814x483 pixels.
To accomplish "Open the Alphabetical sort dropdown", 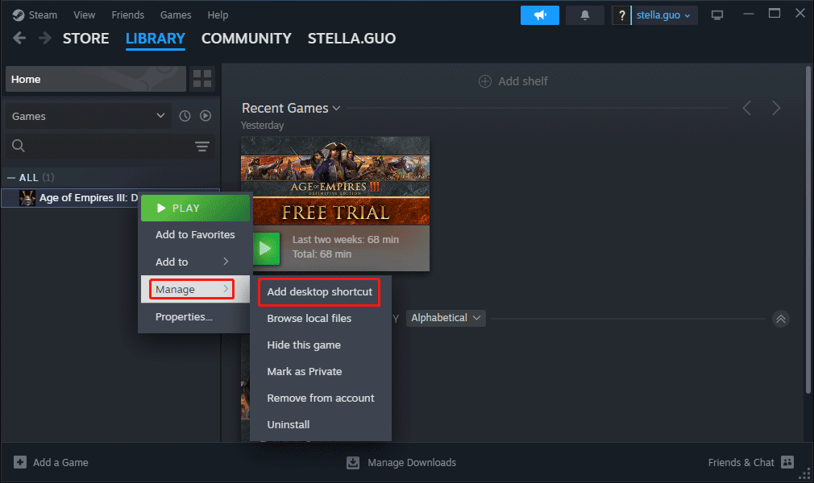I will coord(446,317).
